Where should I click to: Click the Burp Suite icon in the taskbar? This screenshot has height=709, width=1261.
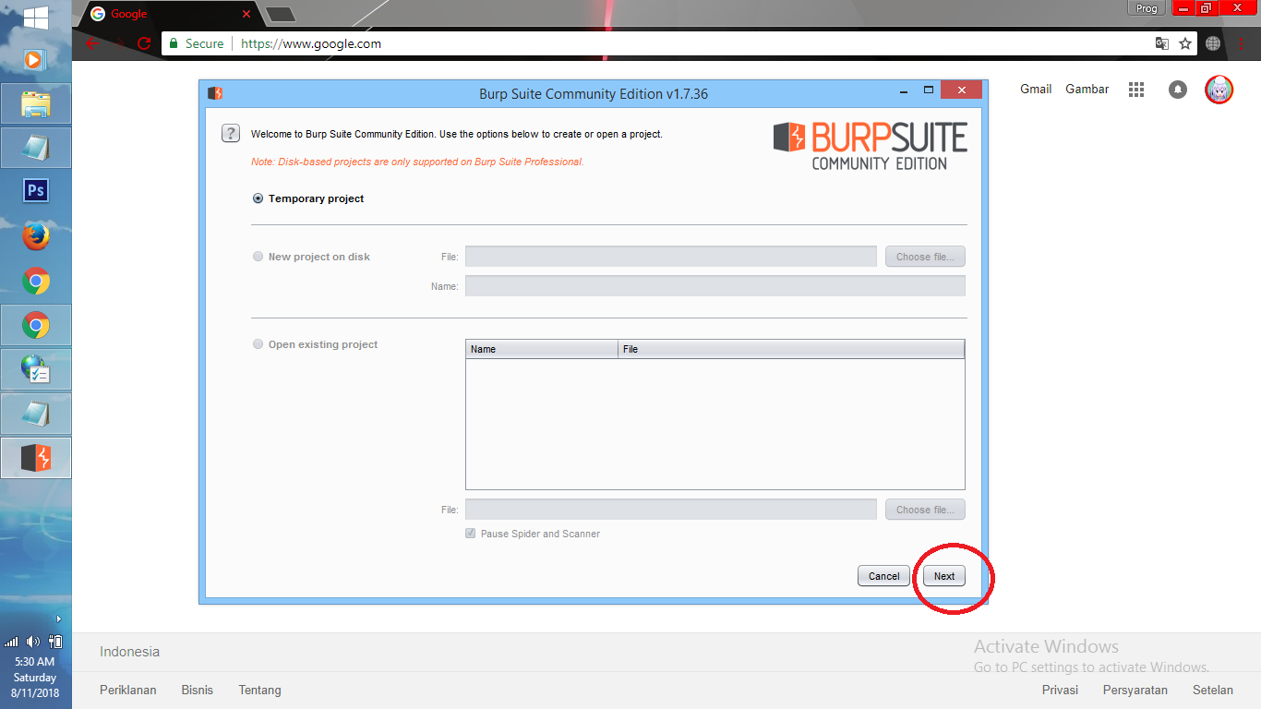click(35, 457)
